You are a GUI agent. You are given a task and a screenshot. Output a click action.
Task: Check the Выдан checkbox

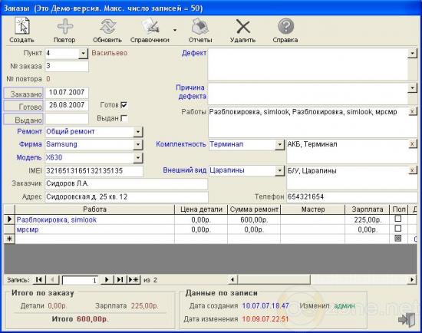click(x=124, y=118)
